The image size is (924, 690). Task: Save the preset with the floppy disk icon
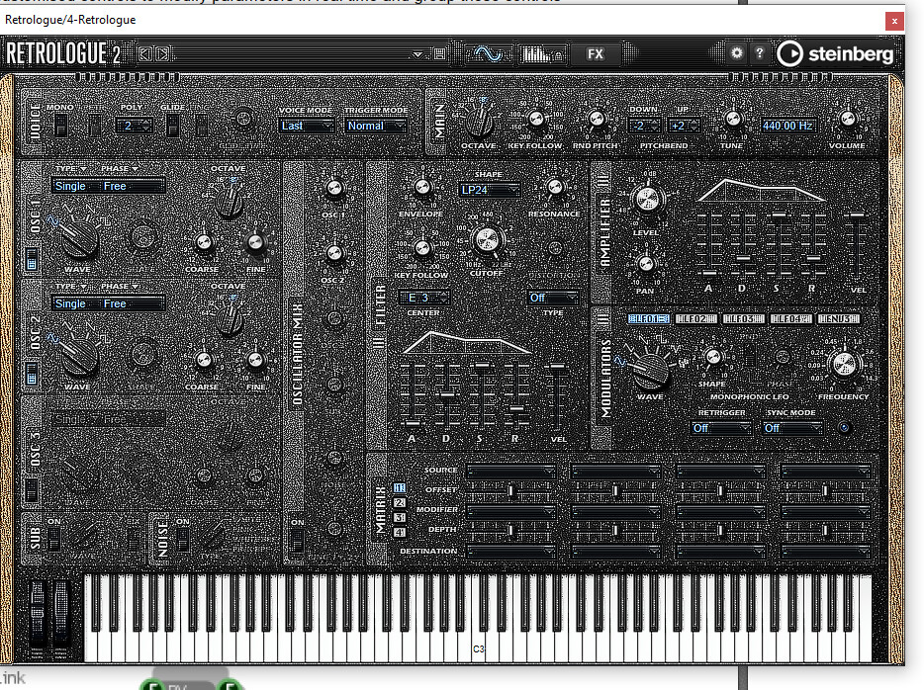439,54
